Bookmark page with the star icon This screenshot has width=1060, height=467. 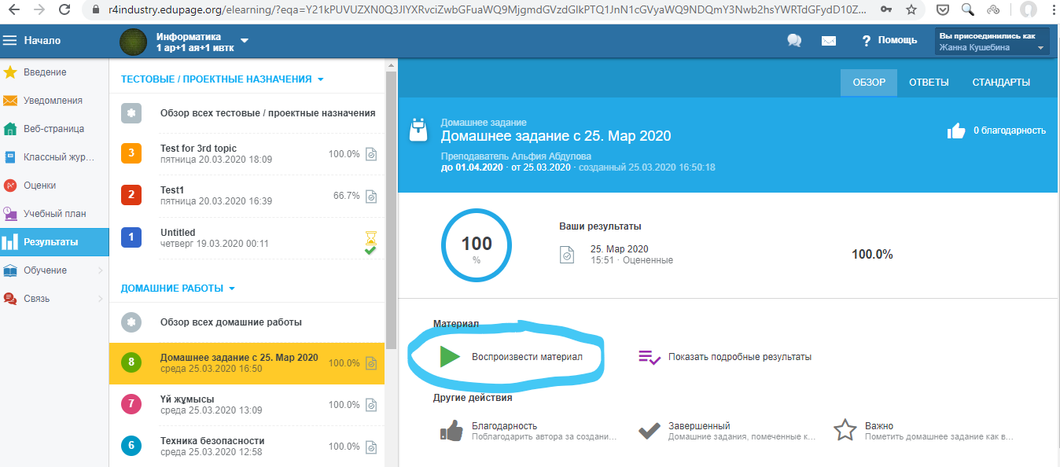[911, 10]
